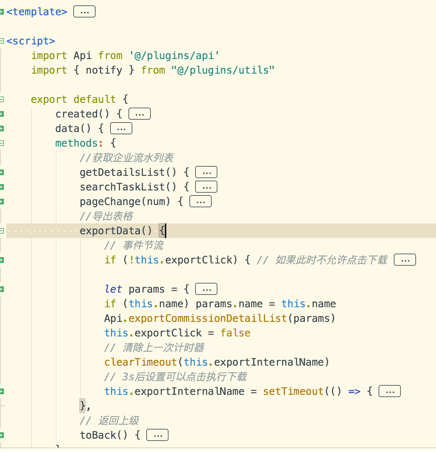436x452 pixels.
Task: Click the //获取企业流水列表 comment
Action: (x=127, y=158)
